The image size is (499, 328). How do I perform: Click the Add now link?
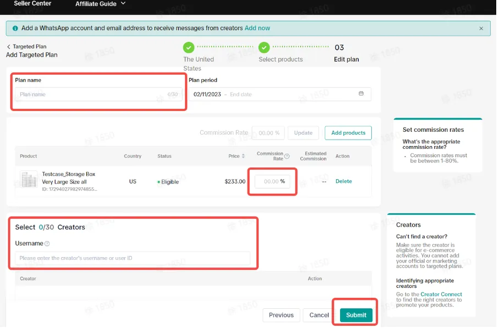coord(257,28)
